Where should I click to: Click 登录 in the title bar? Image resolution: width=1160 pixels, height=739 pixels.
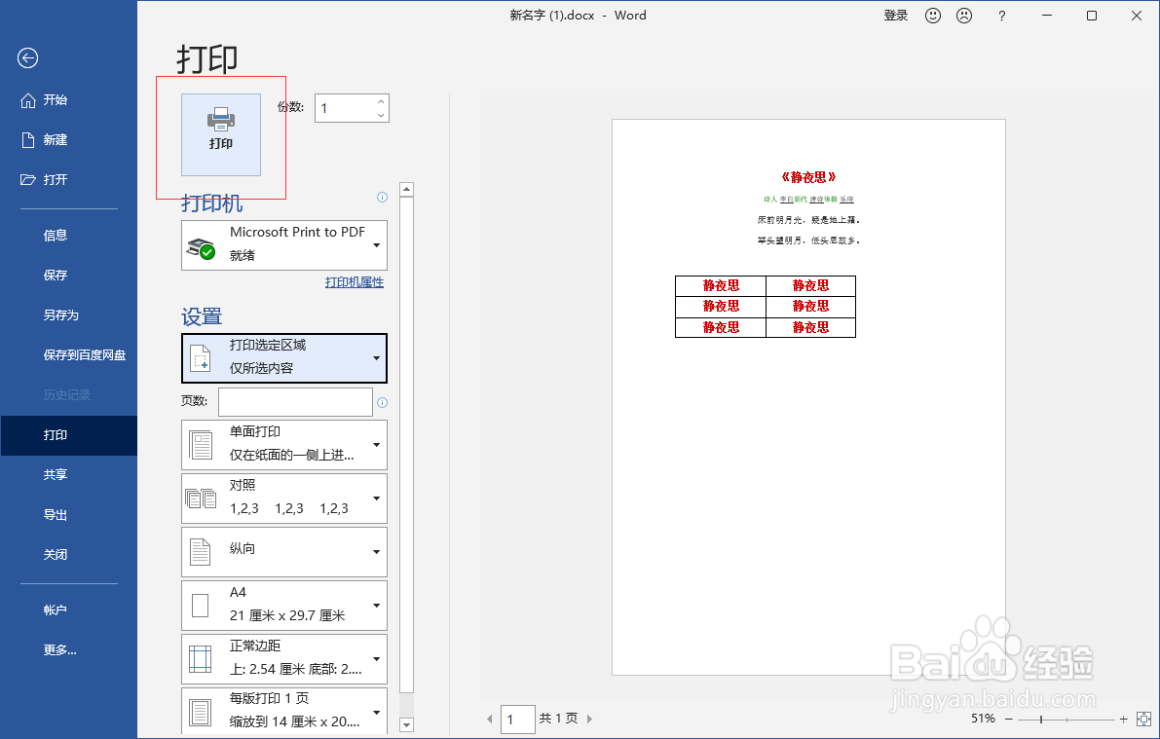pos(896,16)
